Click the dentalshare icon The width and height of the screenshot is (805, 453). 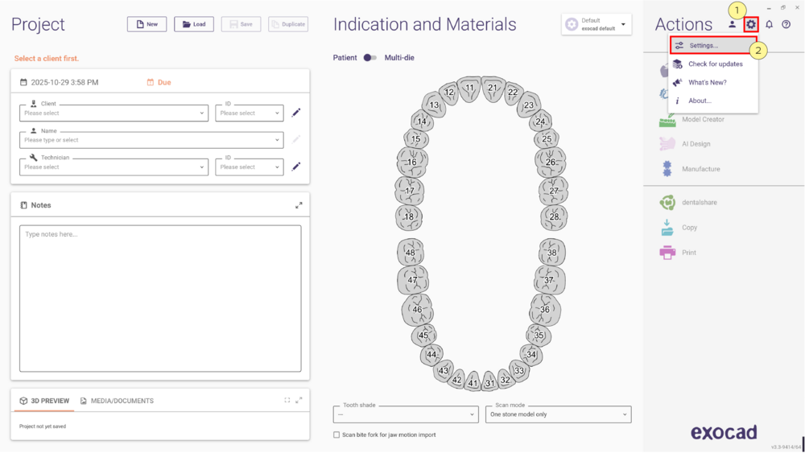click(x=667, y=202)
